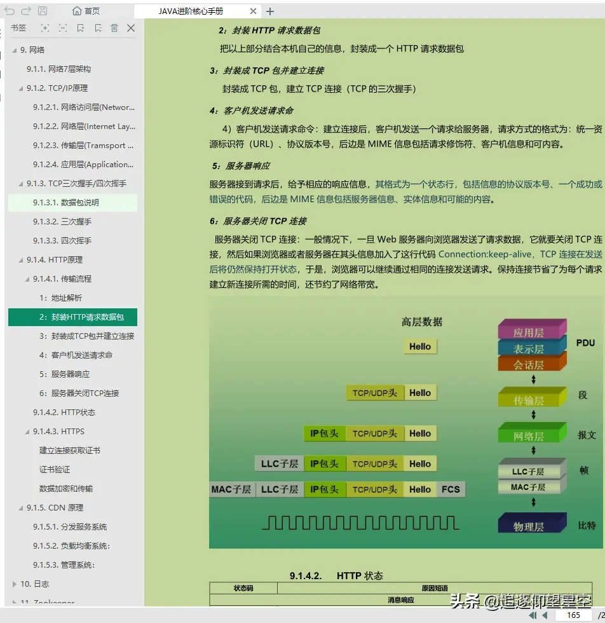The image size is (605, 623).
Task: Close the JAVA进阶核心手册 tab
Action: coord(253,11)
